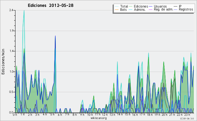
Task: Click the chart title Ediciones 2012-05-28
Action: (51, 5)
